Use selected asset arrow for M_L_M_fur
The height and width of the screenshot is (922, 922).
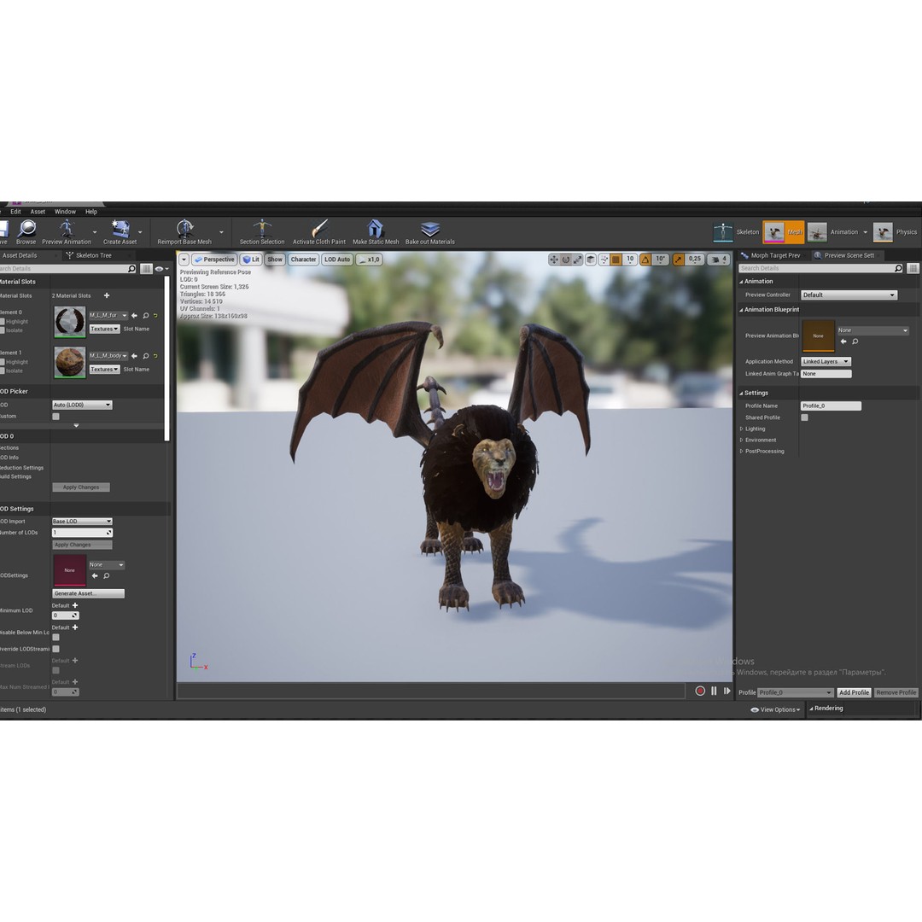click(x=135, y=316)
